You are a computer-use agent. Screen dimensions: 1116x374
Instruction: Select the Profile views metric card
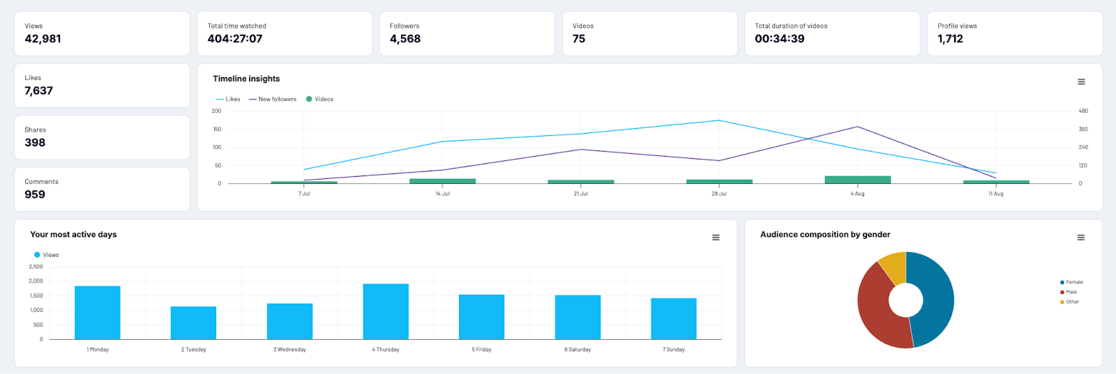coord(1014,33)
